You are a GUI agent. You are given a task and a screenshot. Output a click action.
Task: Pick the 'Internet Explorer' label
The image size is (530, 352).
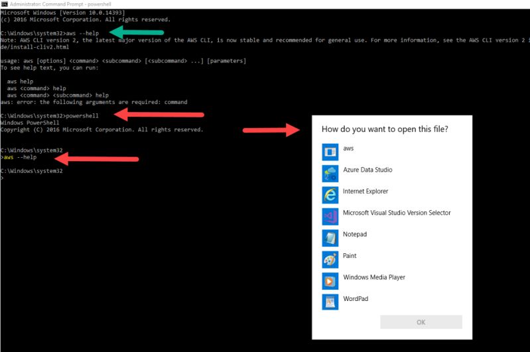pos(365,191)
